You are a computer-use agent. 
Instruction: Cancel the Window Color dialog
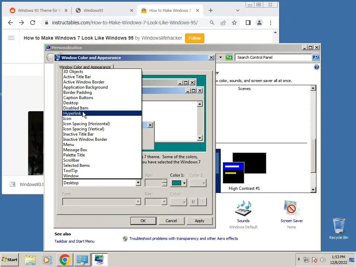point(171,221)
